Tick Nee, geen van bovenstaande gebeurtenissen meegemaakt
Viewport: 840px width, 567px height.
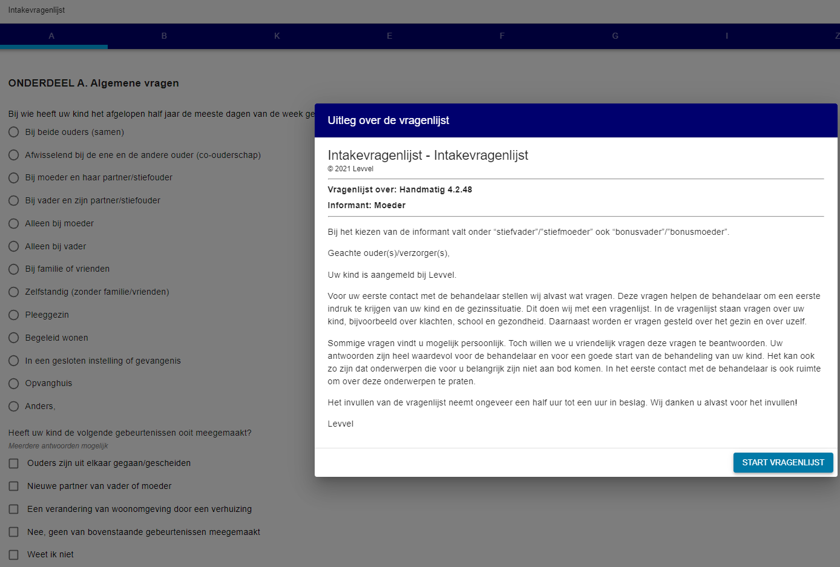[13, 532]
